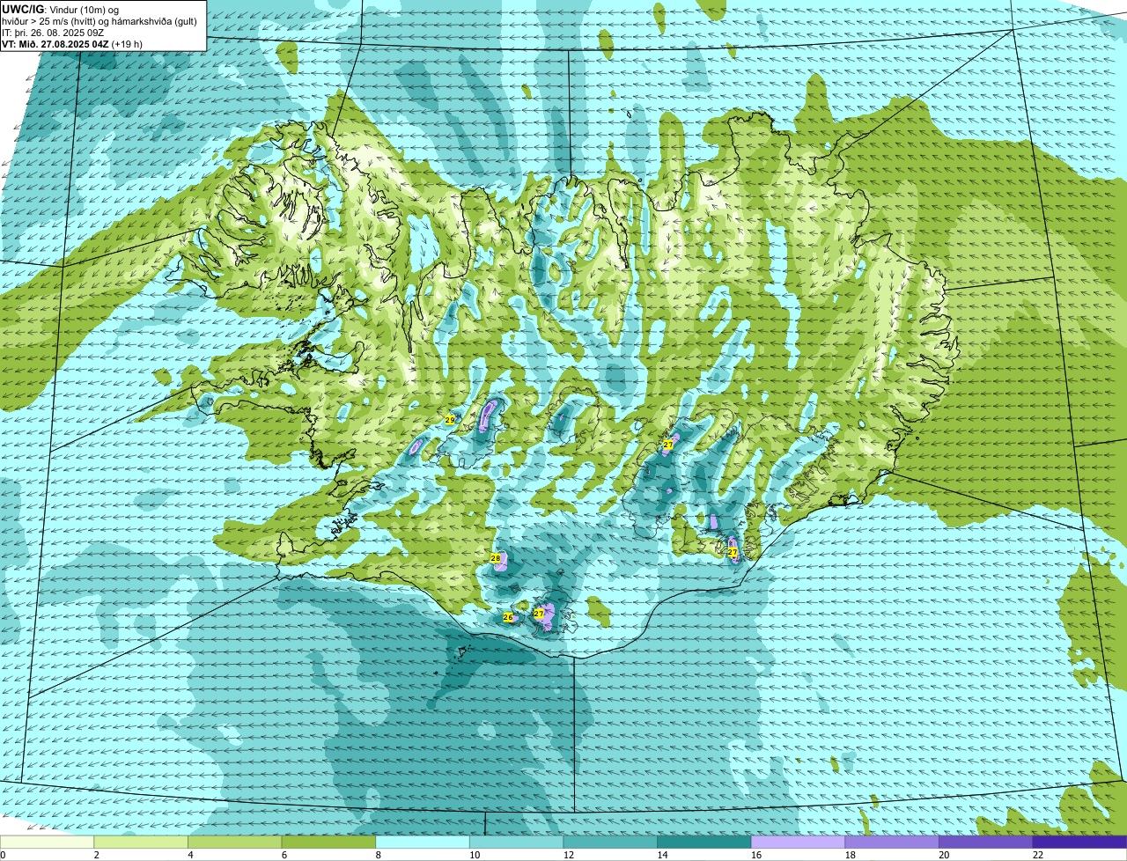The height and width of the screenshot is (861, 1127).
Task: Click the yellow gust label 29 on the map
Action: tap(450, 421)
